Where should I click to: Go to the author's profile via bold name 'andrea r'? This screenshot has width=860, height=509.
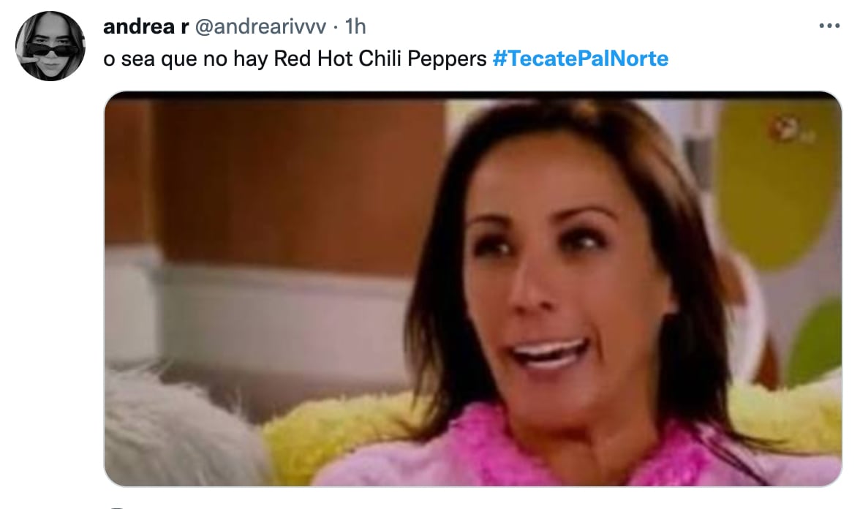tap(146, 26)
